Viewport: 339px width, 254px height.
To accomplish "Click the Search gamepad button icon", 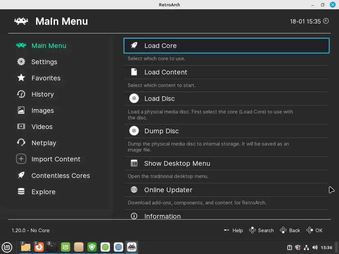I will tap(252, 230).
